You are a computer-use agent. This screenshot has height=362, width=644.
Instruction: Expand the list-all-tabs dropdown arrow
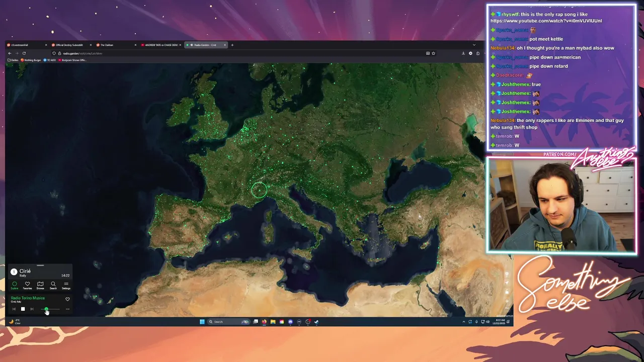tap(474, 45)
